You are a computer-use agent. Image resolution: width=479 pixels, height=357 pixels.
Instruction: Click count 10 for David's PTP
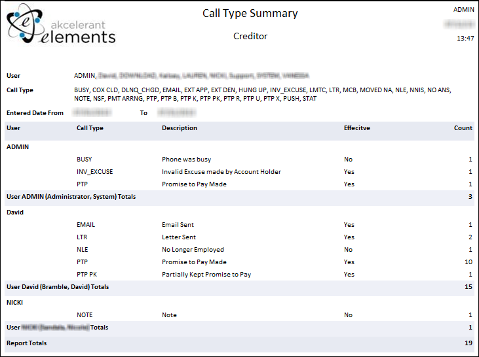[469, 262]
